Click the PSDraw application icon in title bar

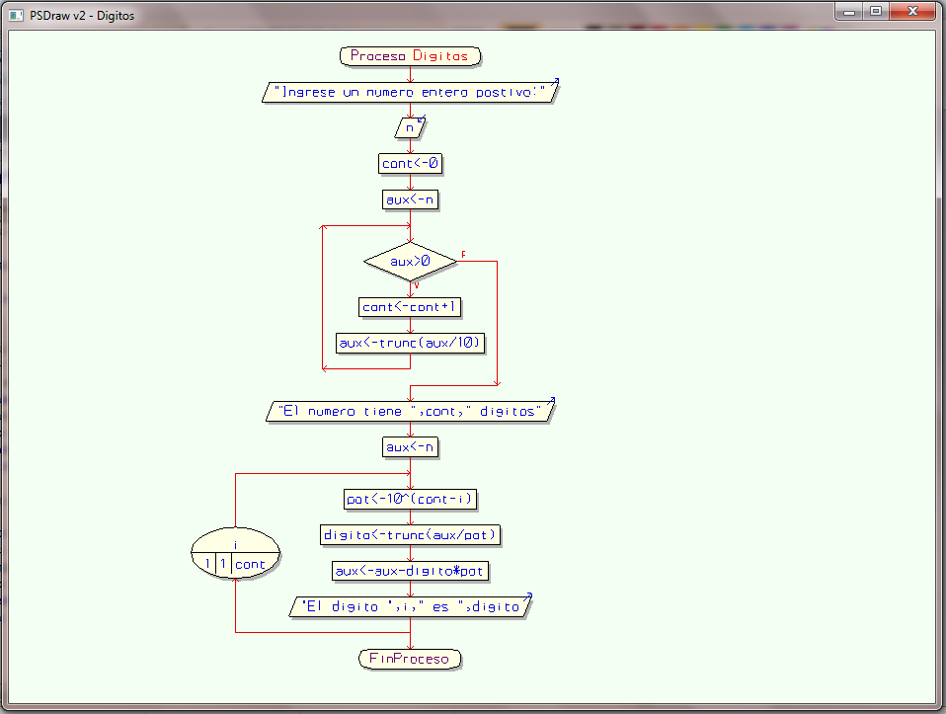tap(14, 15)
